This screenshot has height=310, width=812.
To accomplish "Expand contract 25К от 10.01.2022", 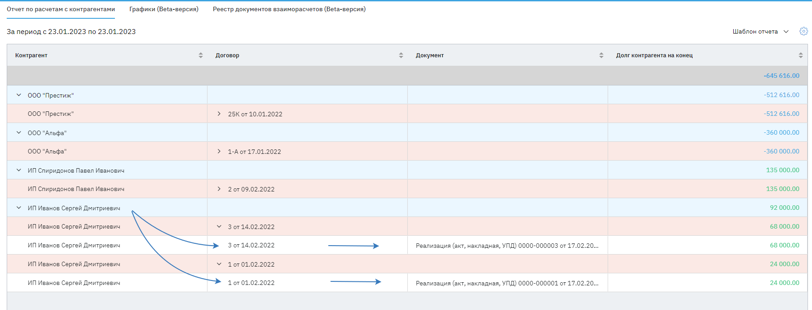I will click(219, 114).
